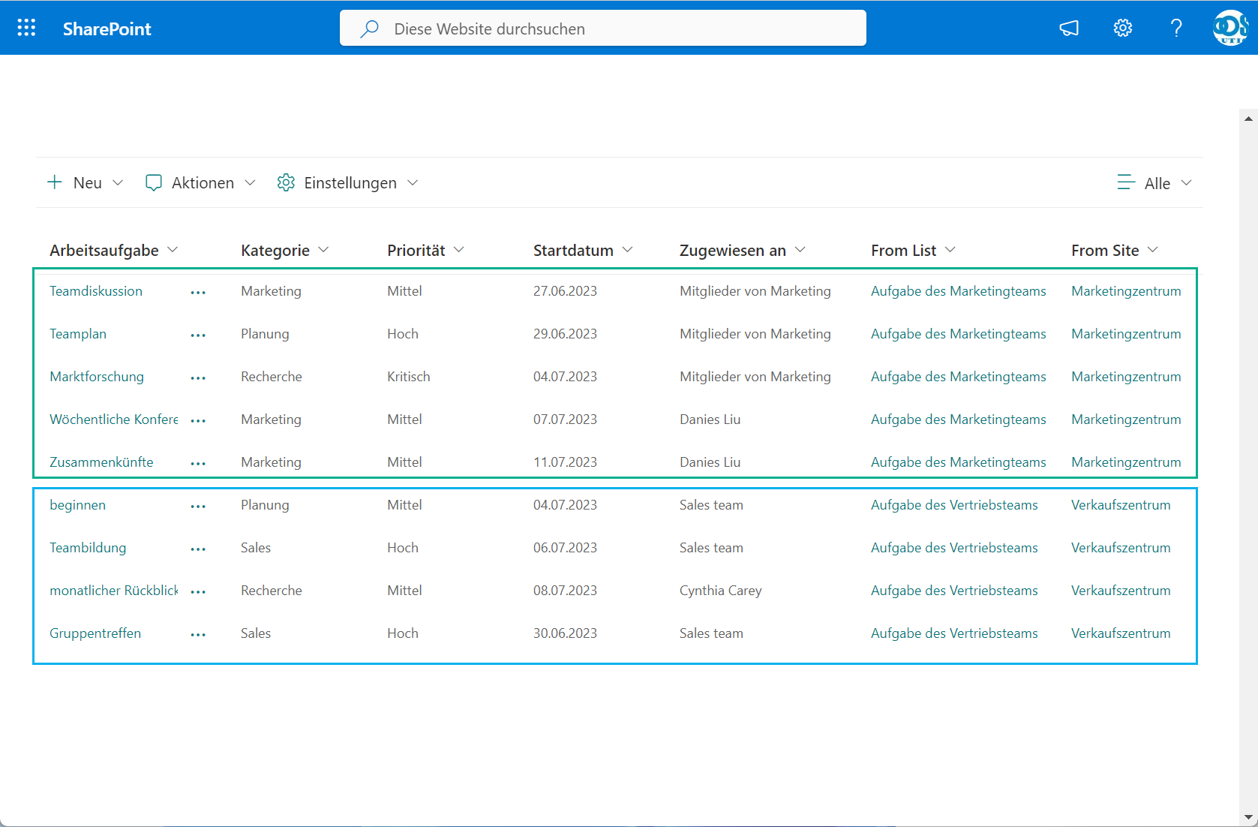Click Recherche category in monatlicher Rückblick row

tap(272, 591)
